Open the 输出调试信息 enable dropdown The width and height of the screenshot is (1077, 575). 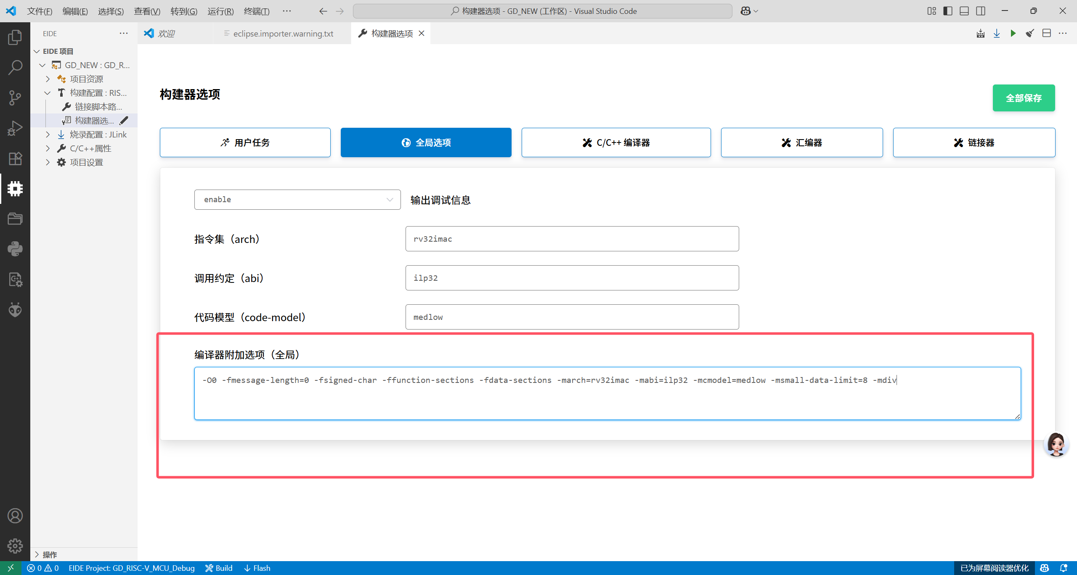[297, 200]
